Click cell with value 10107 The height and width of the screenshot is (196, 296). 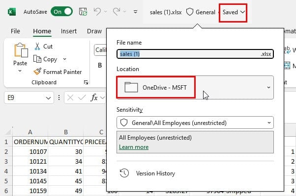click(30, 151)
